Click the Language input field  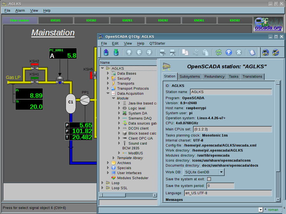pyautogui.click(x=228, y=193)
